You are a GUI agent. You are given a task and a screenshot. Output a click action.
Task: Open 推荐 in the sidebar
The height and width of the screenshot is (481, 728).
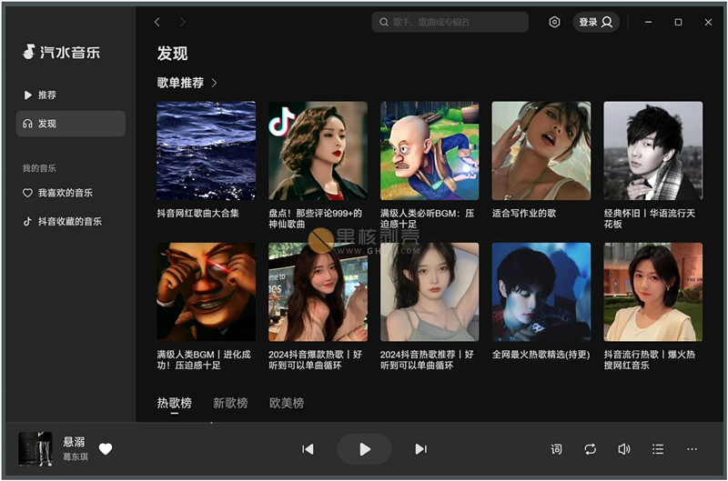tap(46, 95)
